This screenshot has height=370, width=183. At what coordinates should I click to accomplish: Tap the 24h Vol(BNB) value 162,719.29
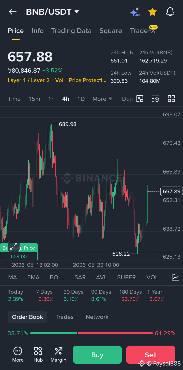coord(153,61)
